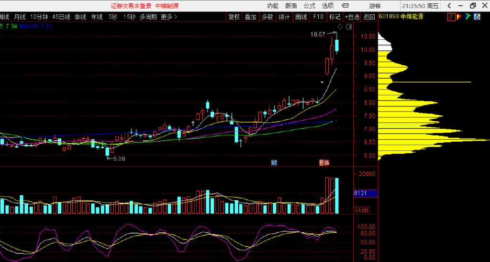Click the green and blue arrow icon

[x=468, y=17]
